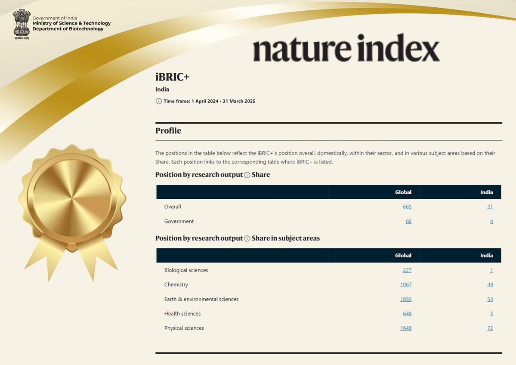Click the info icon beside Time frame

[x=159, y=101]
